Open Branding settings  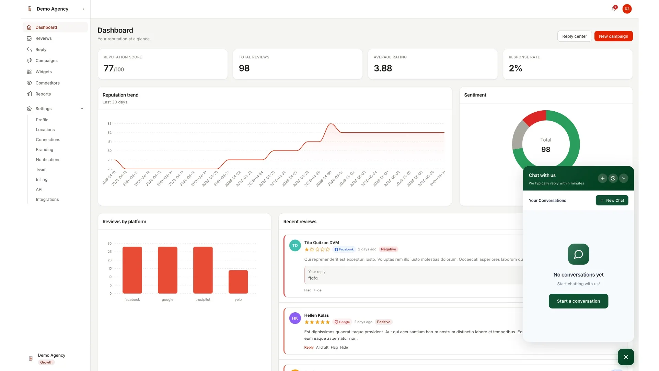[x=45, y=150]
